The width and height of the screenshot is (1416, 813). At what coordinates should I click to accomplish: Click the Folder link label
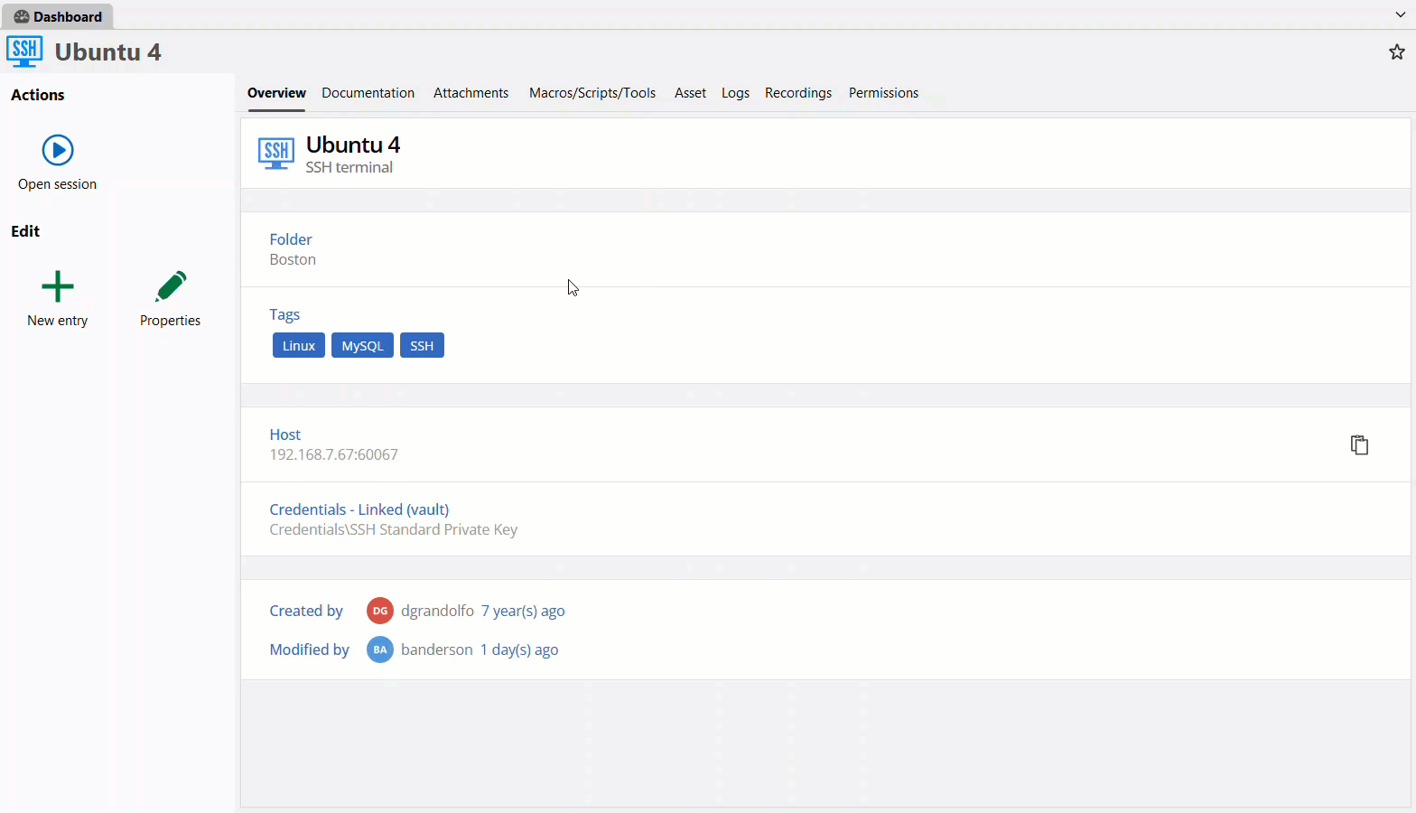click(291, 239)
